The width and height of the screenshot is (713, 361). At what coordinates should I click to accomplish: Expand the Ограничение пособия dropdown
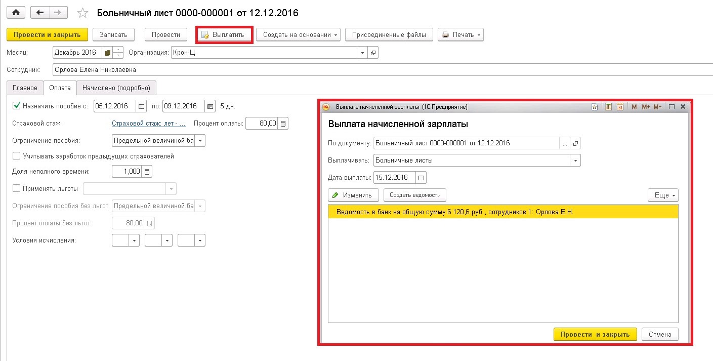click(x=200, y=140)
